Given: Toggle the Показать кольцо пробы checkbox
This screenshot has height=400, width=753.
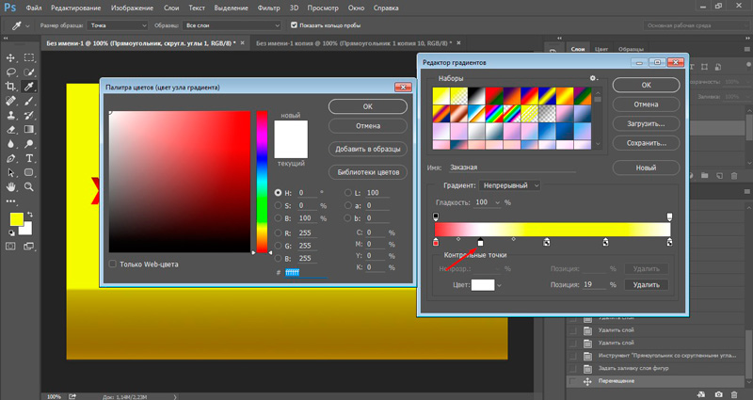Looking at the screenshot, I should [x=295, y=25].
